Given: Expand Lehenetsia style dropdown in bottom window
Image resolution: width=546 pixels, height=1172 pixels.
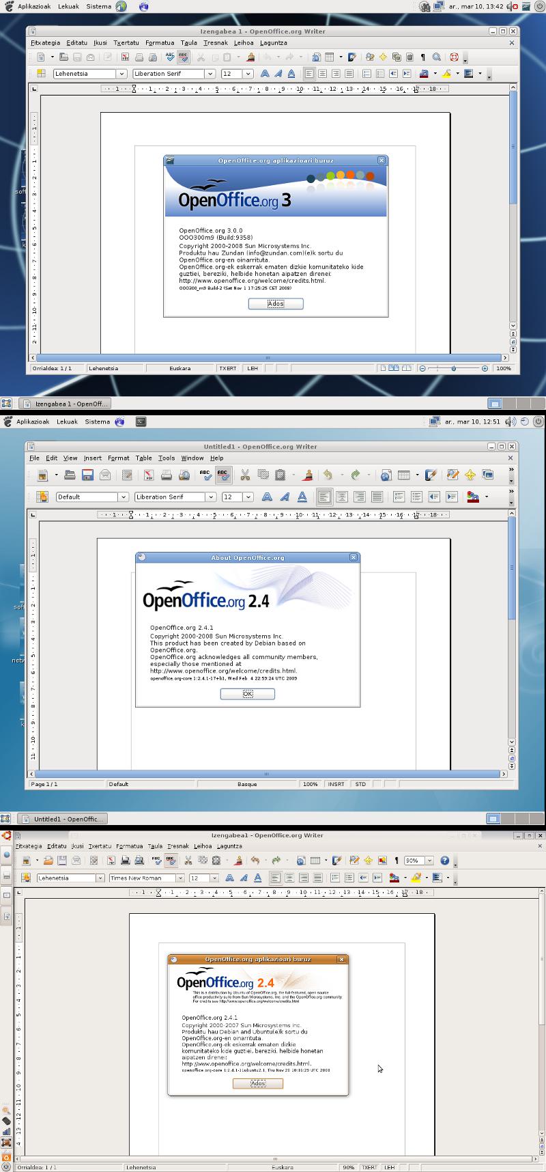Looking at the screenshot, I should (x=100, y=878).
